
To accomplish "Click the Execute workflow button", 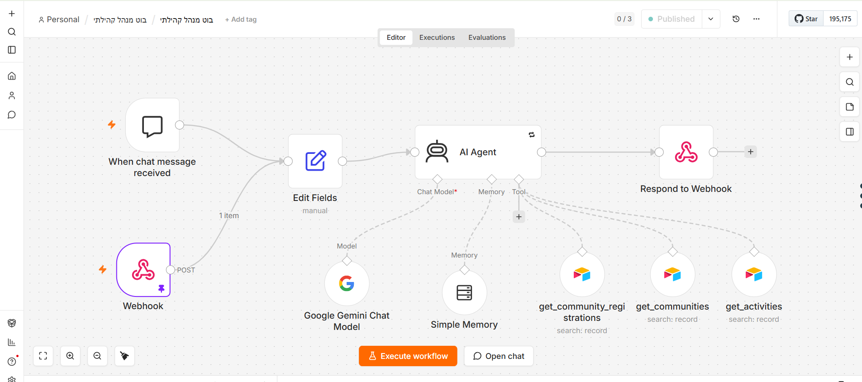I will [408, 356].
